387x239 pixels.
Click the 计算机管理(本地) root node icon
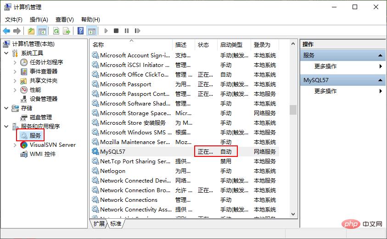(6, 44)
